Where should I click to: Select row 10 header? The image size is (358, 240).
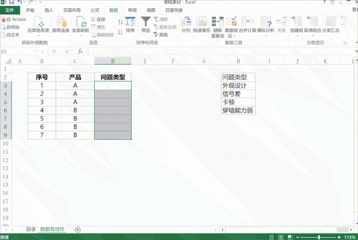pyautogui.click(x=6, y=144)
